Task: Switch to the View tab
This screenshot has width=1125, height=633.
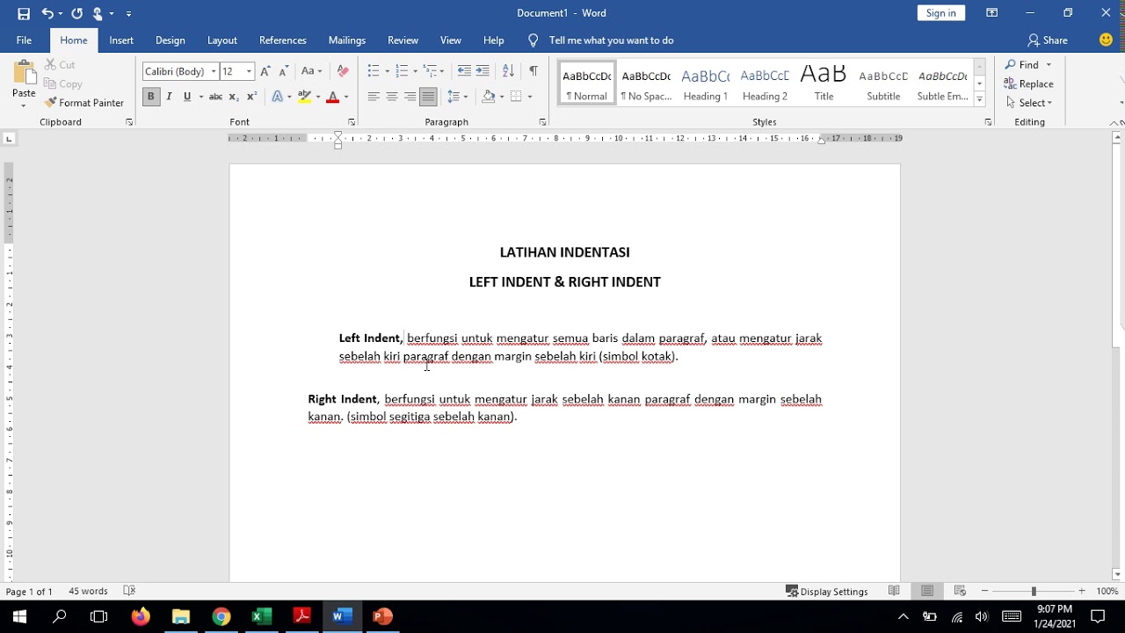Action: pyautogui.click(x=451, y=40)
